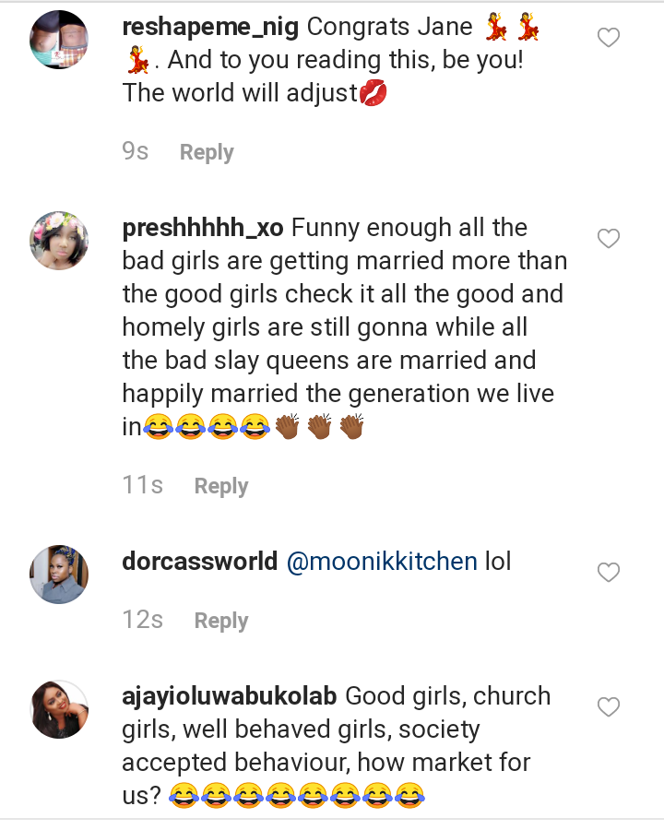Open dorcassworld's profile from username

199,562
